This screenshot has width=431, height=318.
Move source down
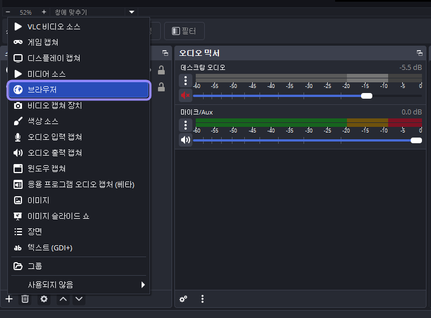point(79,299)
